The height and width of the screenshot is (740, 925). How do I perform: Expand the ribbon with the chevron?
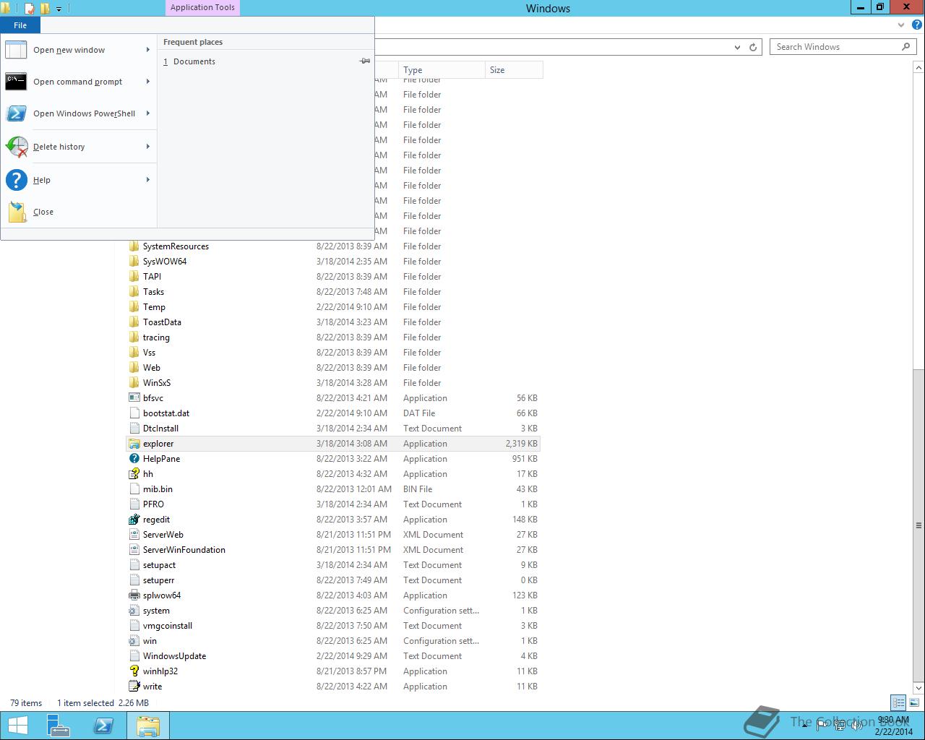point(900,25)
